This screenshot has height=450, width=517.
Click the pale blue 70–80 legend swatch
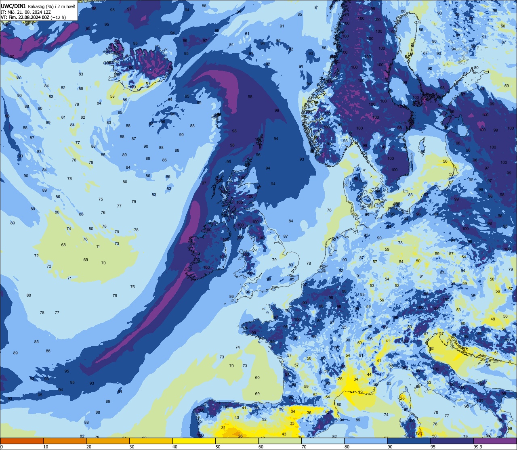coord(323,441)
